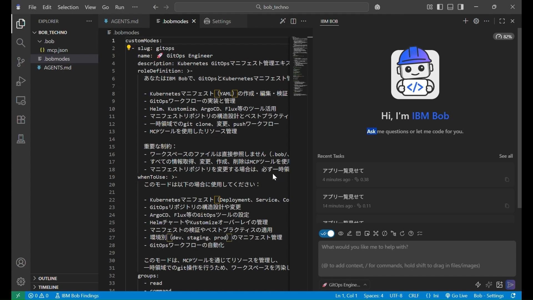
Task: Click the bob_techno command center search box
Action: click(x=272, y=7)
